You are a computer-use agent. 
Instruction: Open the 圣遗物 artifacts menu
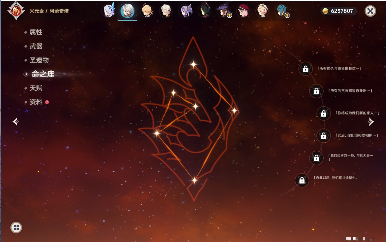(x=39, y=60)
